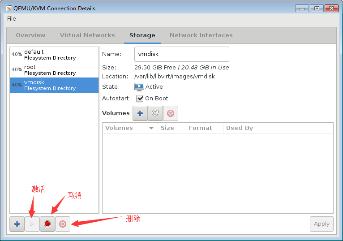The width and height of the screenshot is (343, 241).
Task: Sort by Volumes column dropdown arrow
Action: click(151, 128)
